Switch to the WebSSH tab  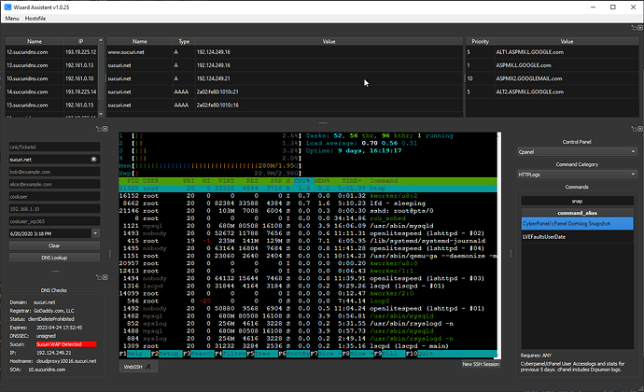click(x=133, y=367)
